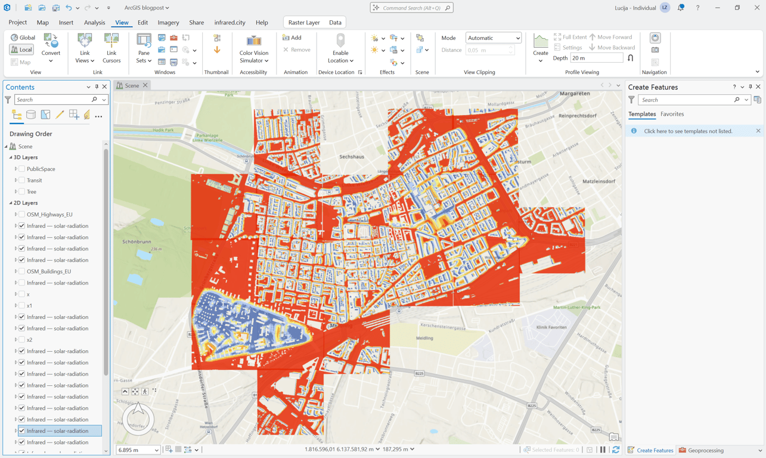Enable the Tree layer checkbox
The image size is (766, 458).
[x=22, y=191]
